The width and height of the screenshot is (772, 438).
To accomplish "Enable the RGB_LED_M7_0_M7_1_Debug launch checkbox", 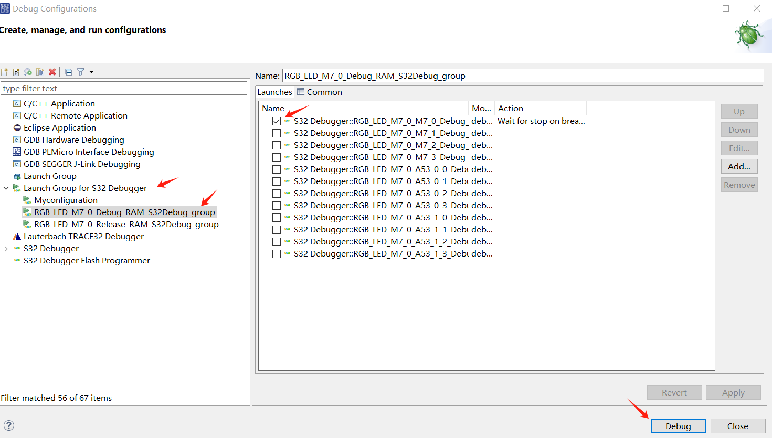I will [277, 133].
